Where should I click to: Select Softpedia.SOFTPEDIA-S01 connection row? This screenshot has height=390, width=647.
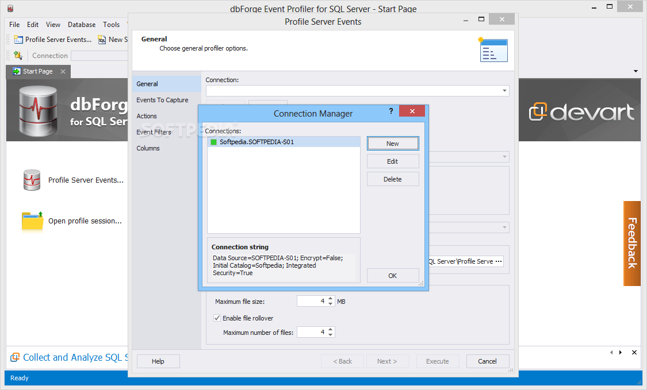point(284,142)
